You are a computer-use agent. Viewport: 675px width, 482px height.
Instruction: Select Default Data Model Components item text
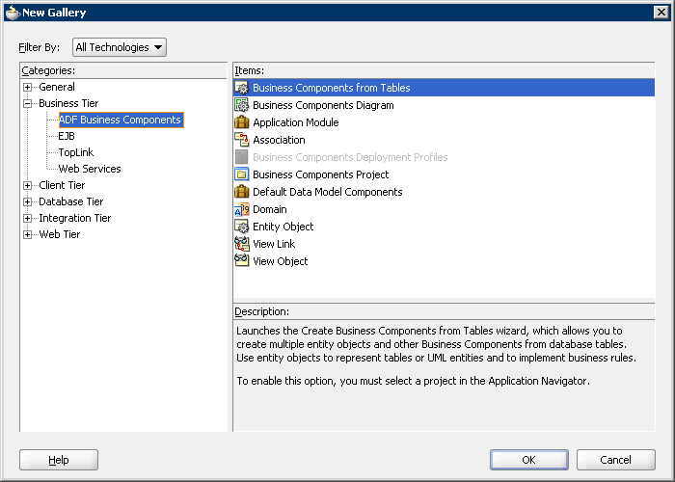328,192
